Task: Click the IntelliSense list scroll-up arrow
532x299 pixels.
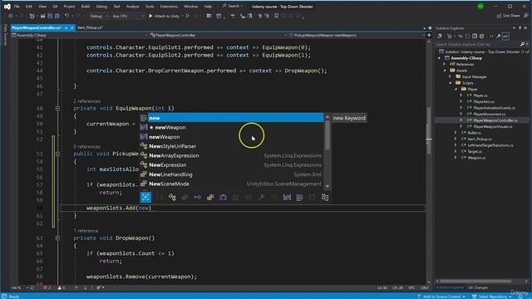Action: coord(328,117)
